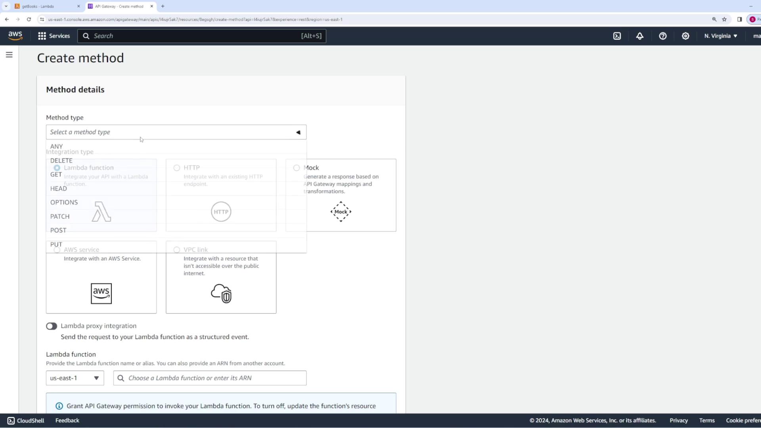Switch to the getBooks Lambda tab
The height and width of the screenshot is (428, 761).
38,6
